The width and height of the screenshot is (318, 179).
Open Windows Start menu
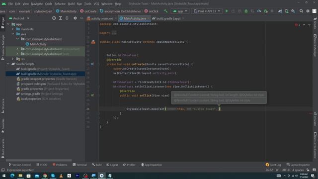(x=4, y=176)
